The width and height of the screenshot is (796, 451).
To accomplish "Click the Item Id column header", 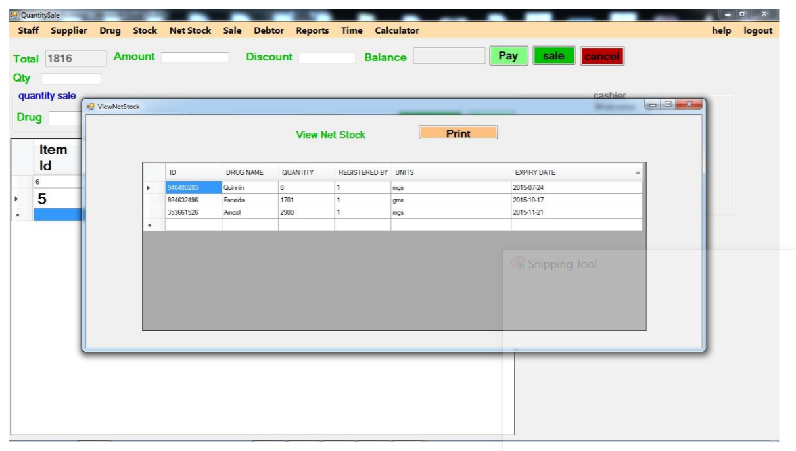I will [57, 158].
